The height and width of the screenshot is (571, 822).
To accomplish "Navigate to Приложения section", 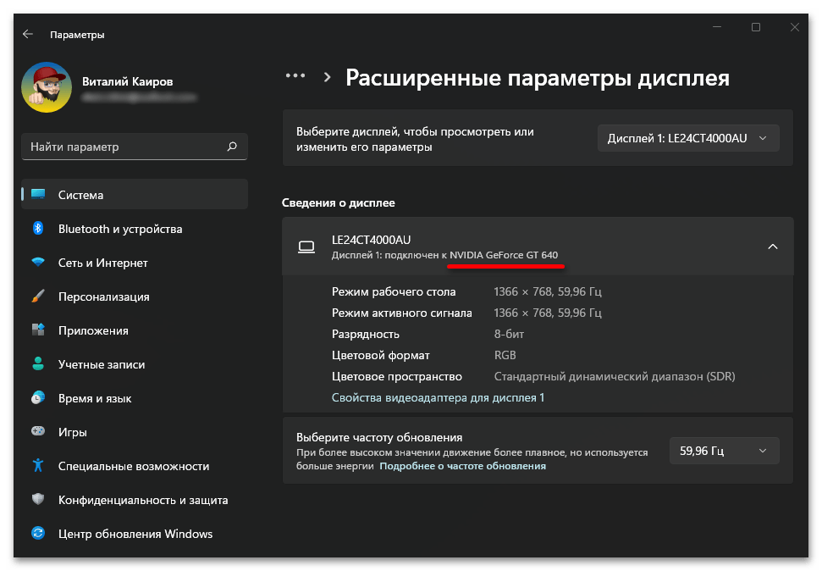I will pyautogui.click(x=93, y=330).
